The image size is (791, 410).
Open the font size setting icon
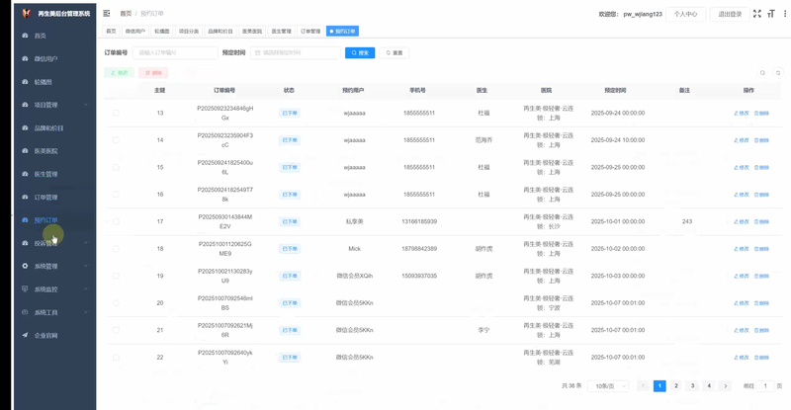coord(770,14)
